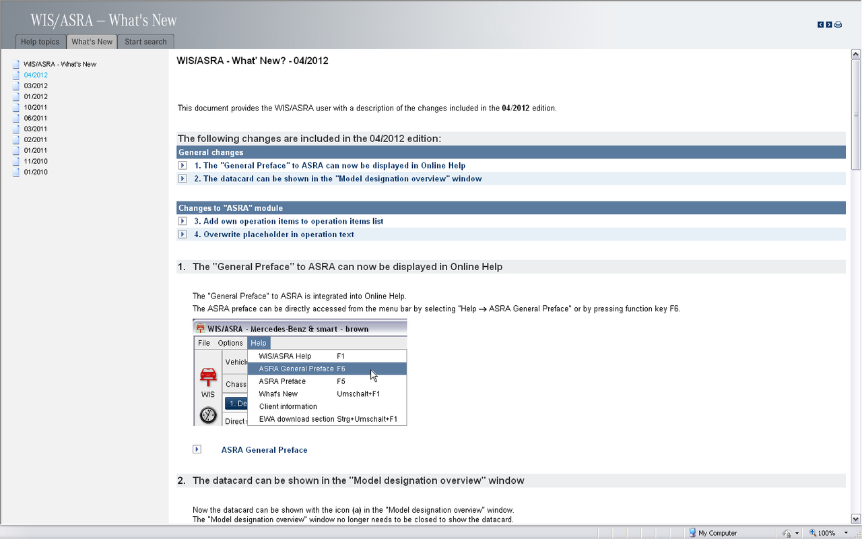Open the 11/2010 edition entry
The height and width of the screenshot is (539, 862).
(x=36, y=161)
